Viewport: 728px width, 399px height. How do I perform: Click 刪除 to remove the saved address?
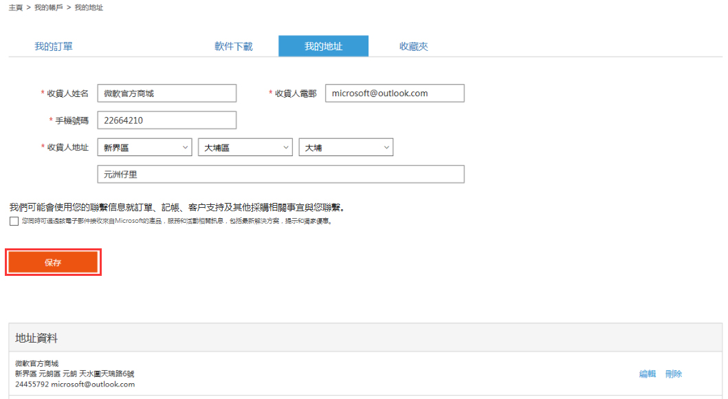(674, 374)
